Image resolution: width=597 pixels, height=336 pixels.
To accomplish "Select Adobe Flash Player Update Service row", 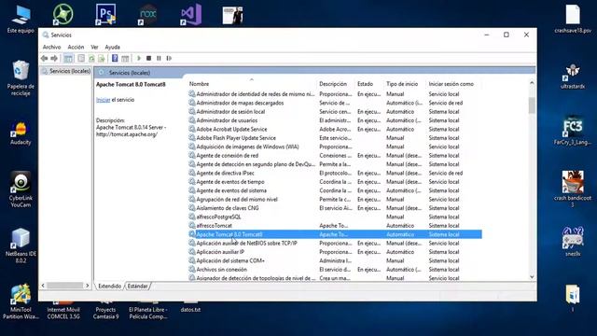I will point(335,138).
